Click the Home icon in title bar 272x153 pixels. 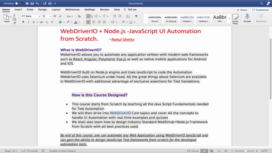(x=27, y=3)
